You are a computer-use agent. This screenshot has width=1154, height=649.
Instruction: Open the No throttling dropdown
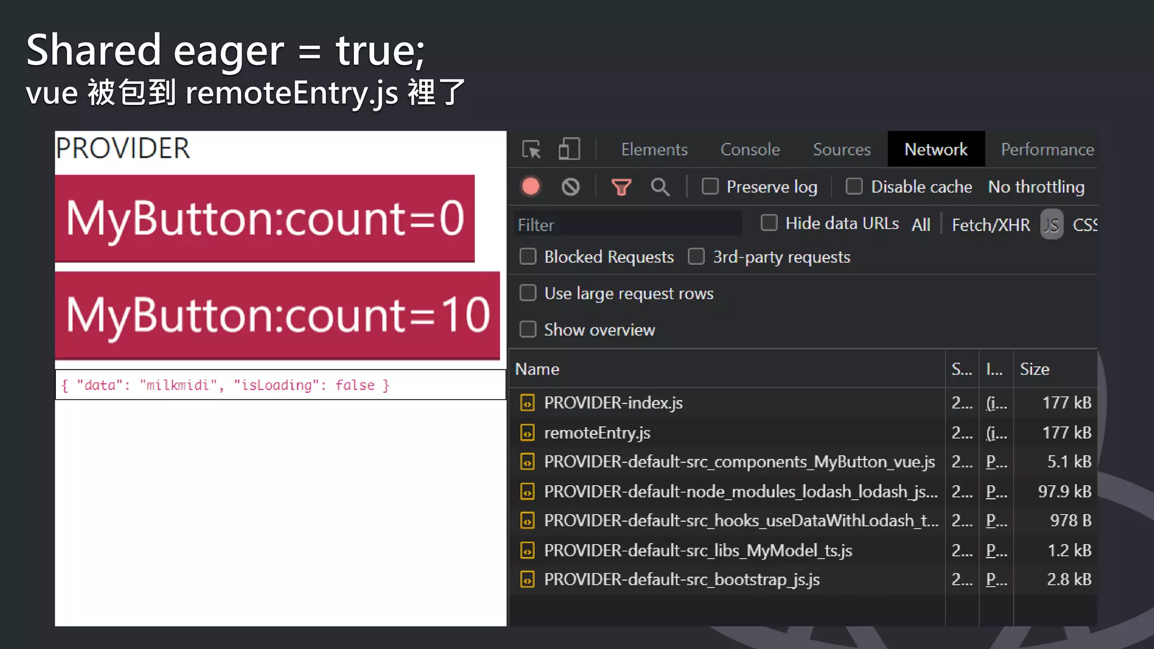[x=1036, y=186]
